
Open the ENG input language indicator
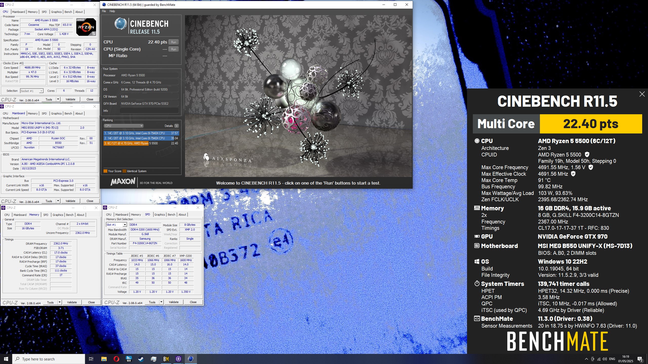click(x=612, y=359)
